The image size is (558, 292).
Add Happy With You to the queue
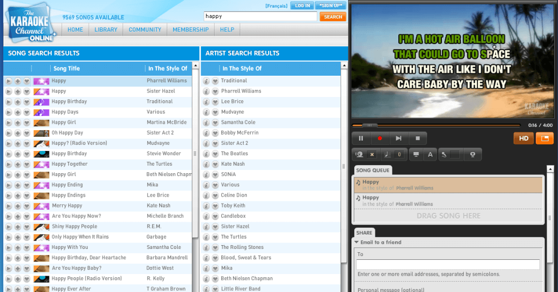[x=17, y=247]
